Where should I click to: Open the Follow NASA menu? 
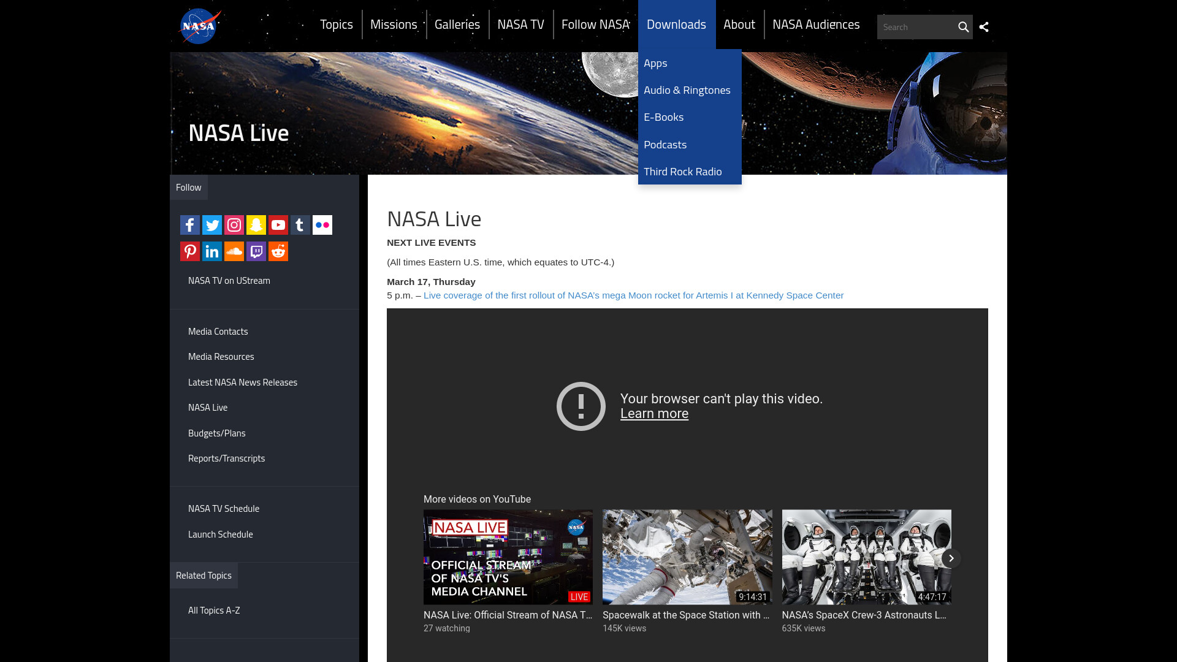[595, 25]
